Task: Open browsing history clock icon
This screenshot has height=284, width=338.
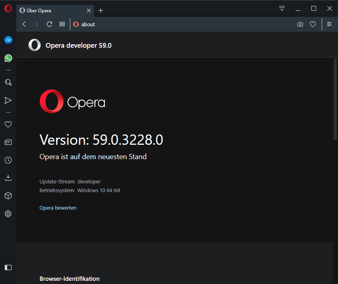Action: [x=8, y=160]
